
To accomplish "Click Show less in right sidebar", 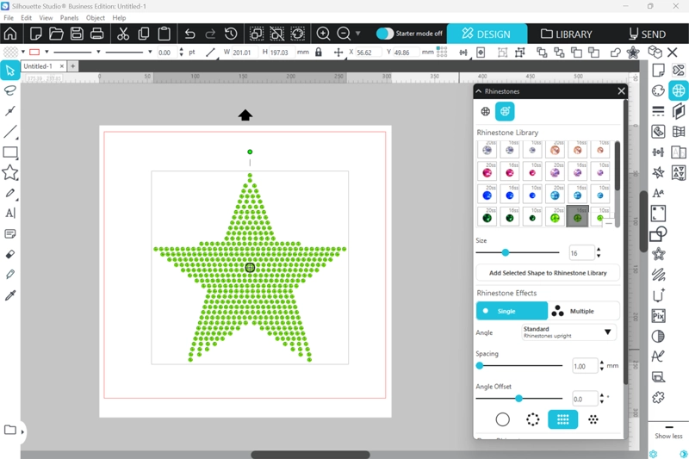I will [x=668, y=436].
